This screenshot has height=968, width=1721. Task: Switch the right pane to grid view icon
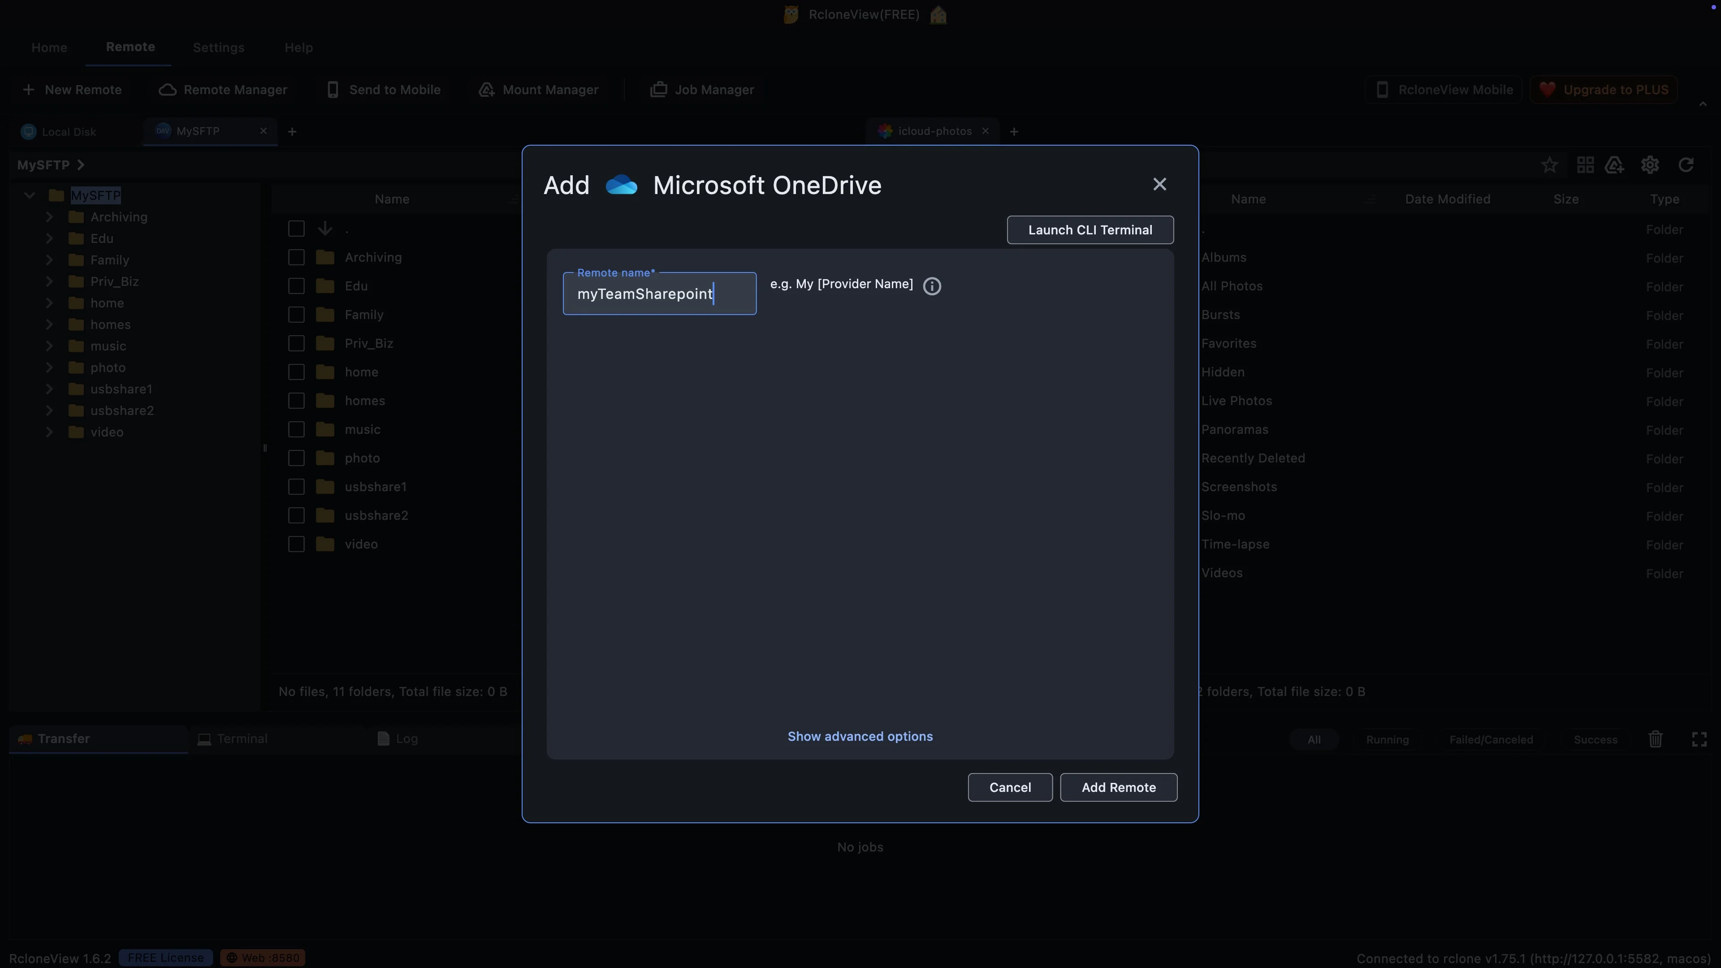(1585, 165)
